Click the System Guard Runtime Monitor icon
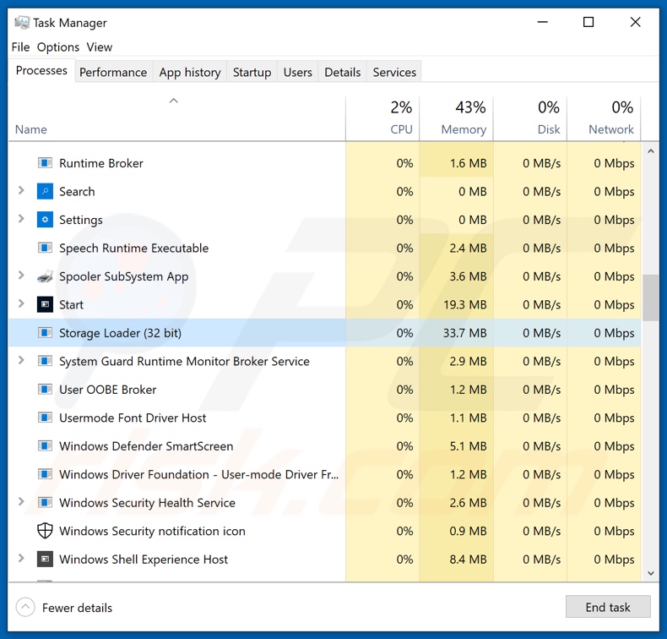Viewport: 667px width, 639px height. pyautogui.click(x=45, y=361)
